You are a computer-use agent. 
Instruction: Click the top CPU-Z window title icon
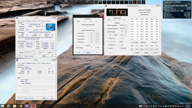(17, 18)
